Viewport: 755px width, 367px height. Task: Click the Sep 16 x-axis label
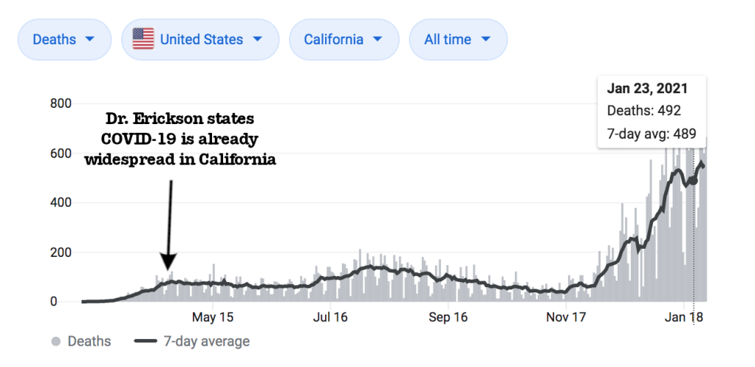coord(448,317)
